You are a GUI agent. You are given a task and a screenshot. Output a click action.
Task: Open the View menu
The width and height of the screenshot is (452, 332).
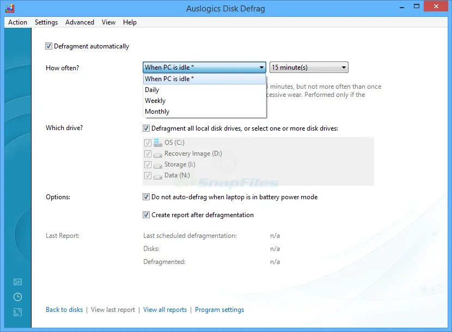pyautogui.click(x=108, y=22)
